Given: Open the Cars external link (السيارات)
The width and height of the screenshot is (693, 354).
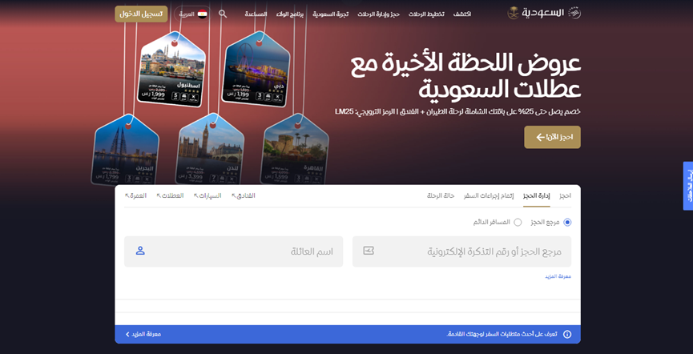Looking at the screenshot, I should 207,195.
